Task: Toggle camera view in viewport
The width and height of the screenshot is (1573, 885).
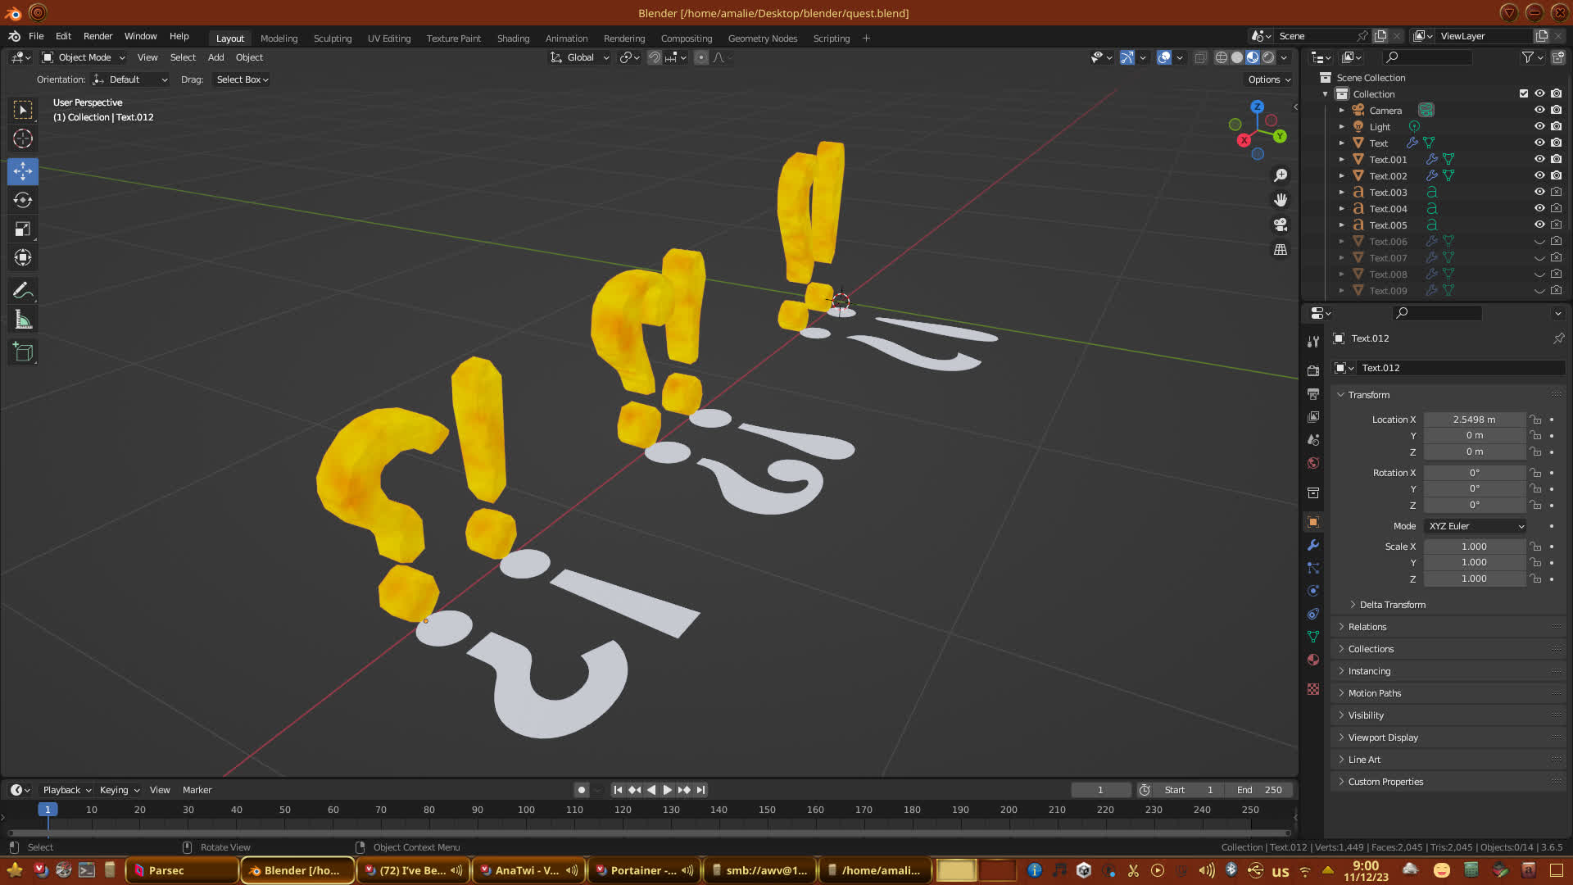Action: (1281, 225)
